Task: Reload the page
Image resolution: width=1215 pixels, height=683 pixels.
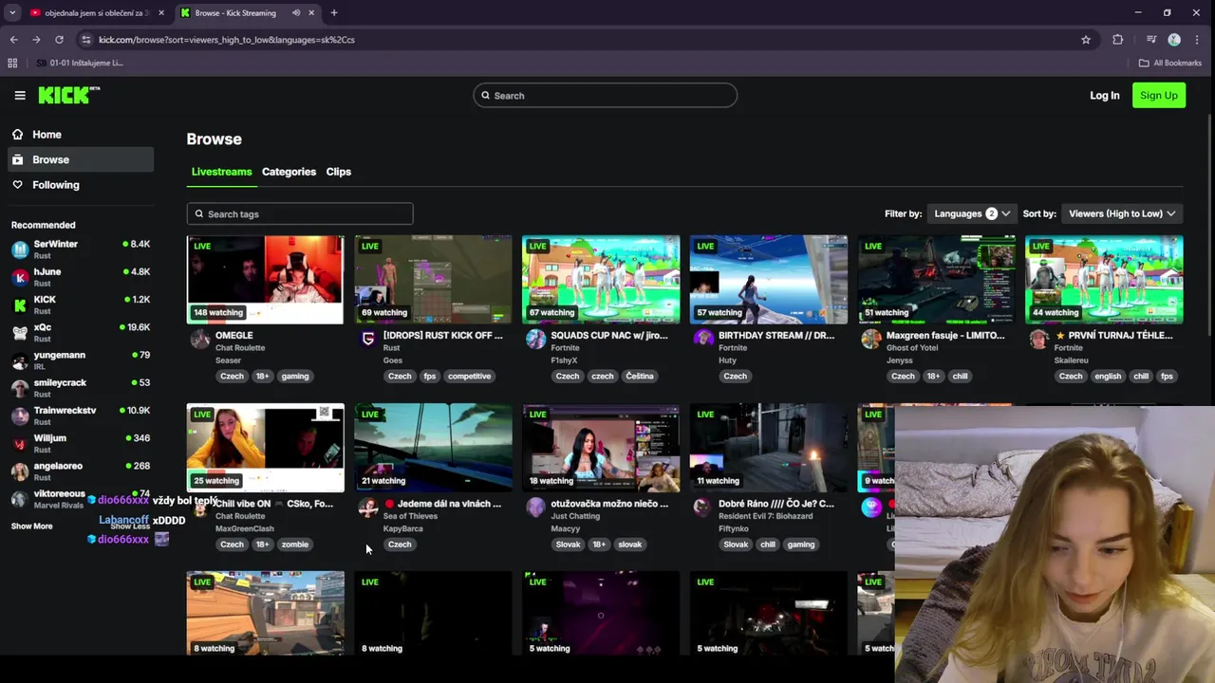Action: tap(59, 40)
